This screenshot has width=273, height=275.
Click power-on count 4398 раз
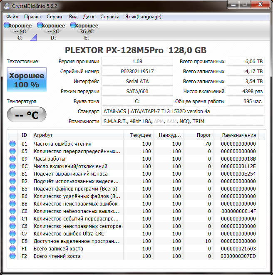click(246, 92)
